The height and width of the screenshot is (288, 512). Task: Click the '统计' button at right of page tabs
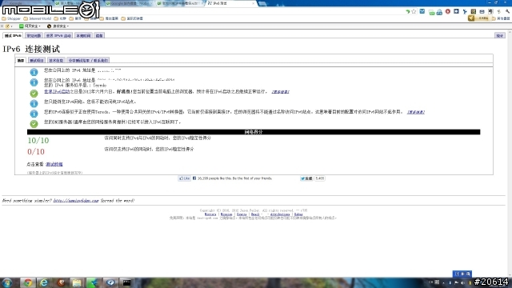pos(499,35)
